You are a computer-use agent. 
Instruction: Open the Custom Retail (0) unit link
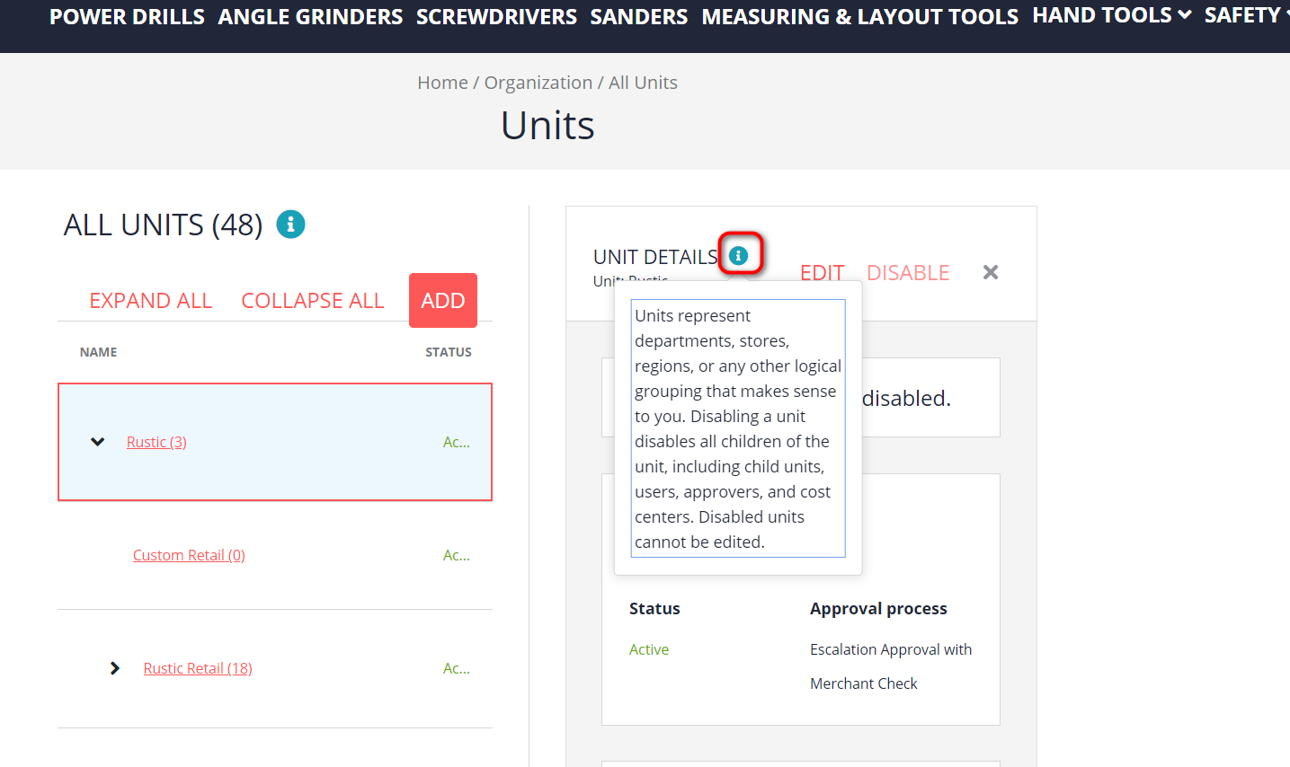(189, 555)
